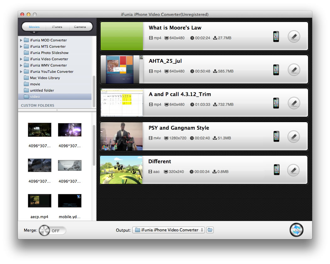Image resolution: width=330 pixels, height=264 pixels.
Task: Expand the iFunia WMV Converter folder
Action: 21,65
